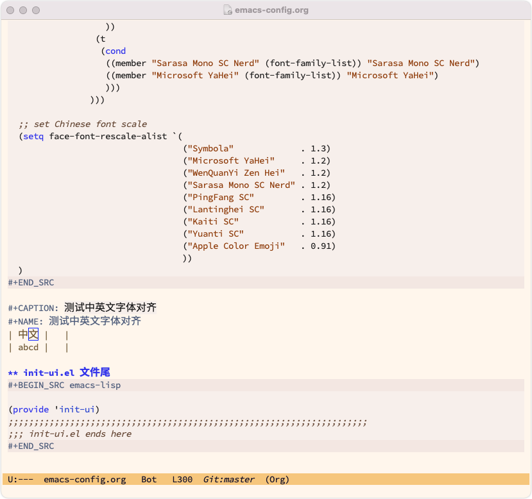Click the heading "init-ui.el 文件尾"
The width and height of the screenshot is (532, 499).
tap(67, 373)
